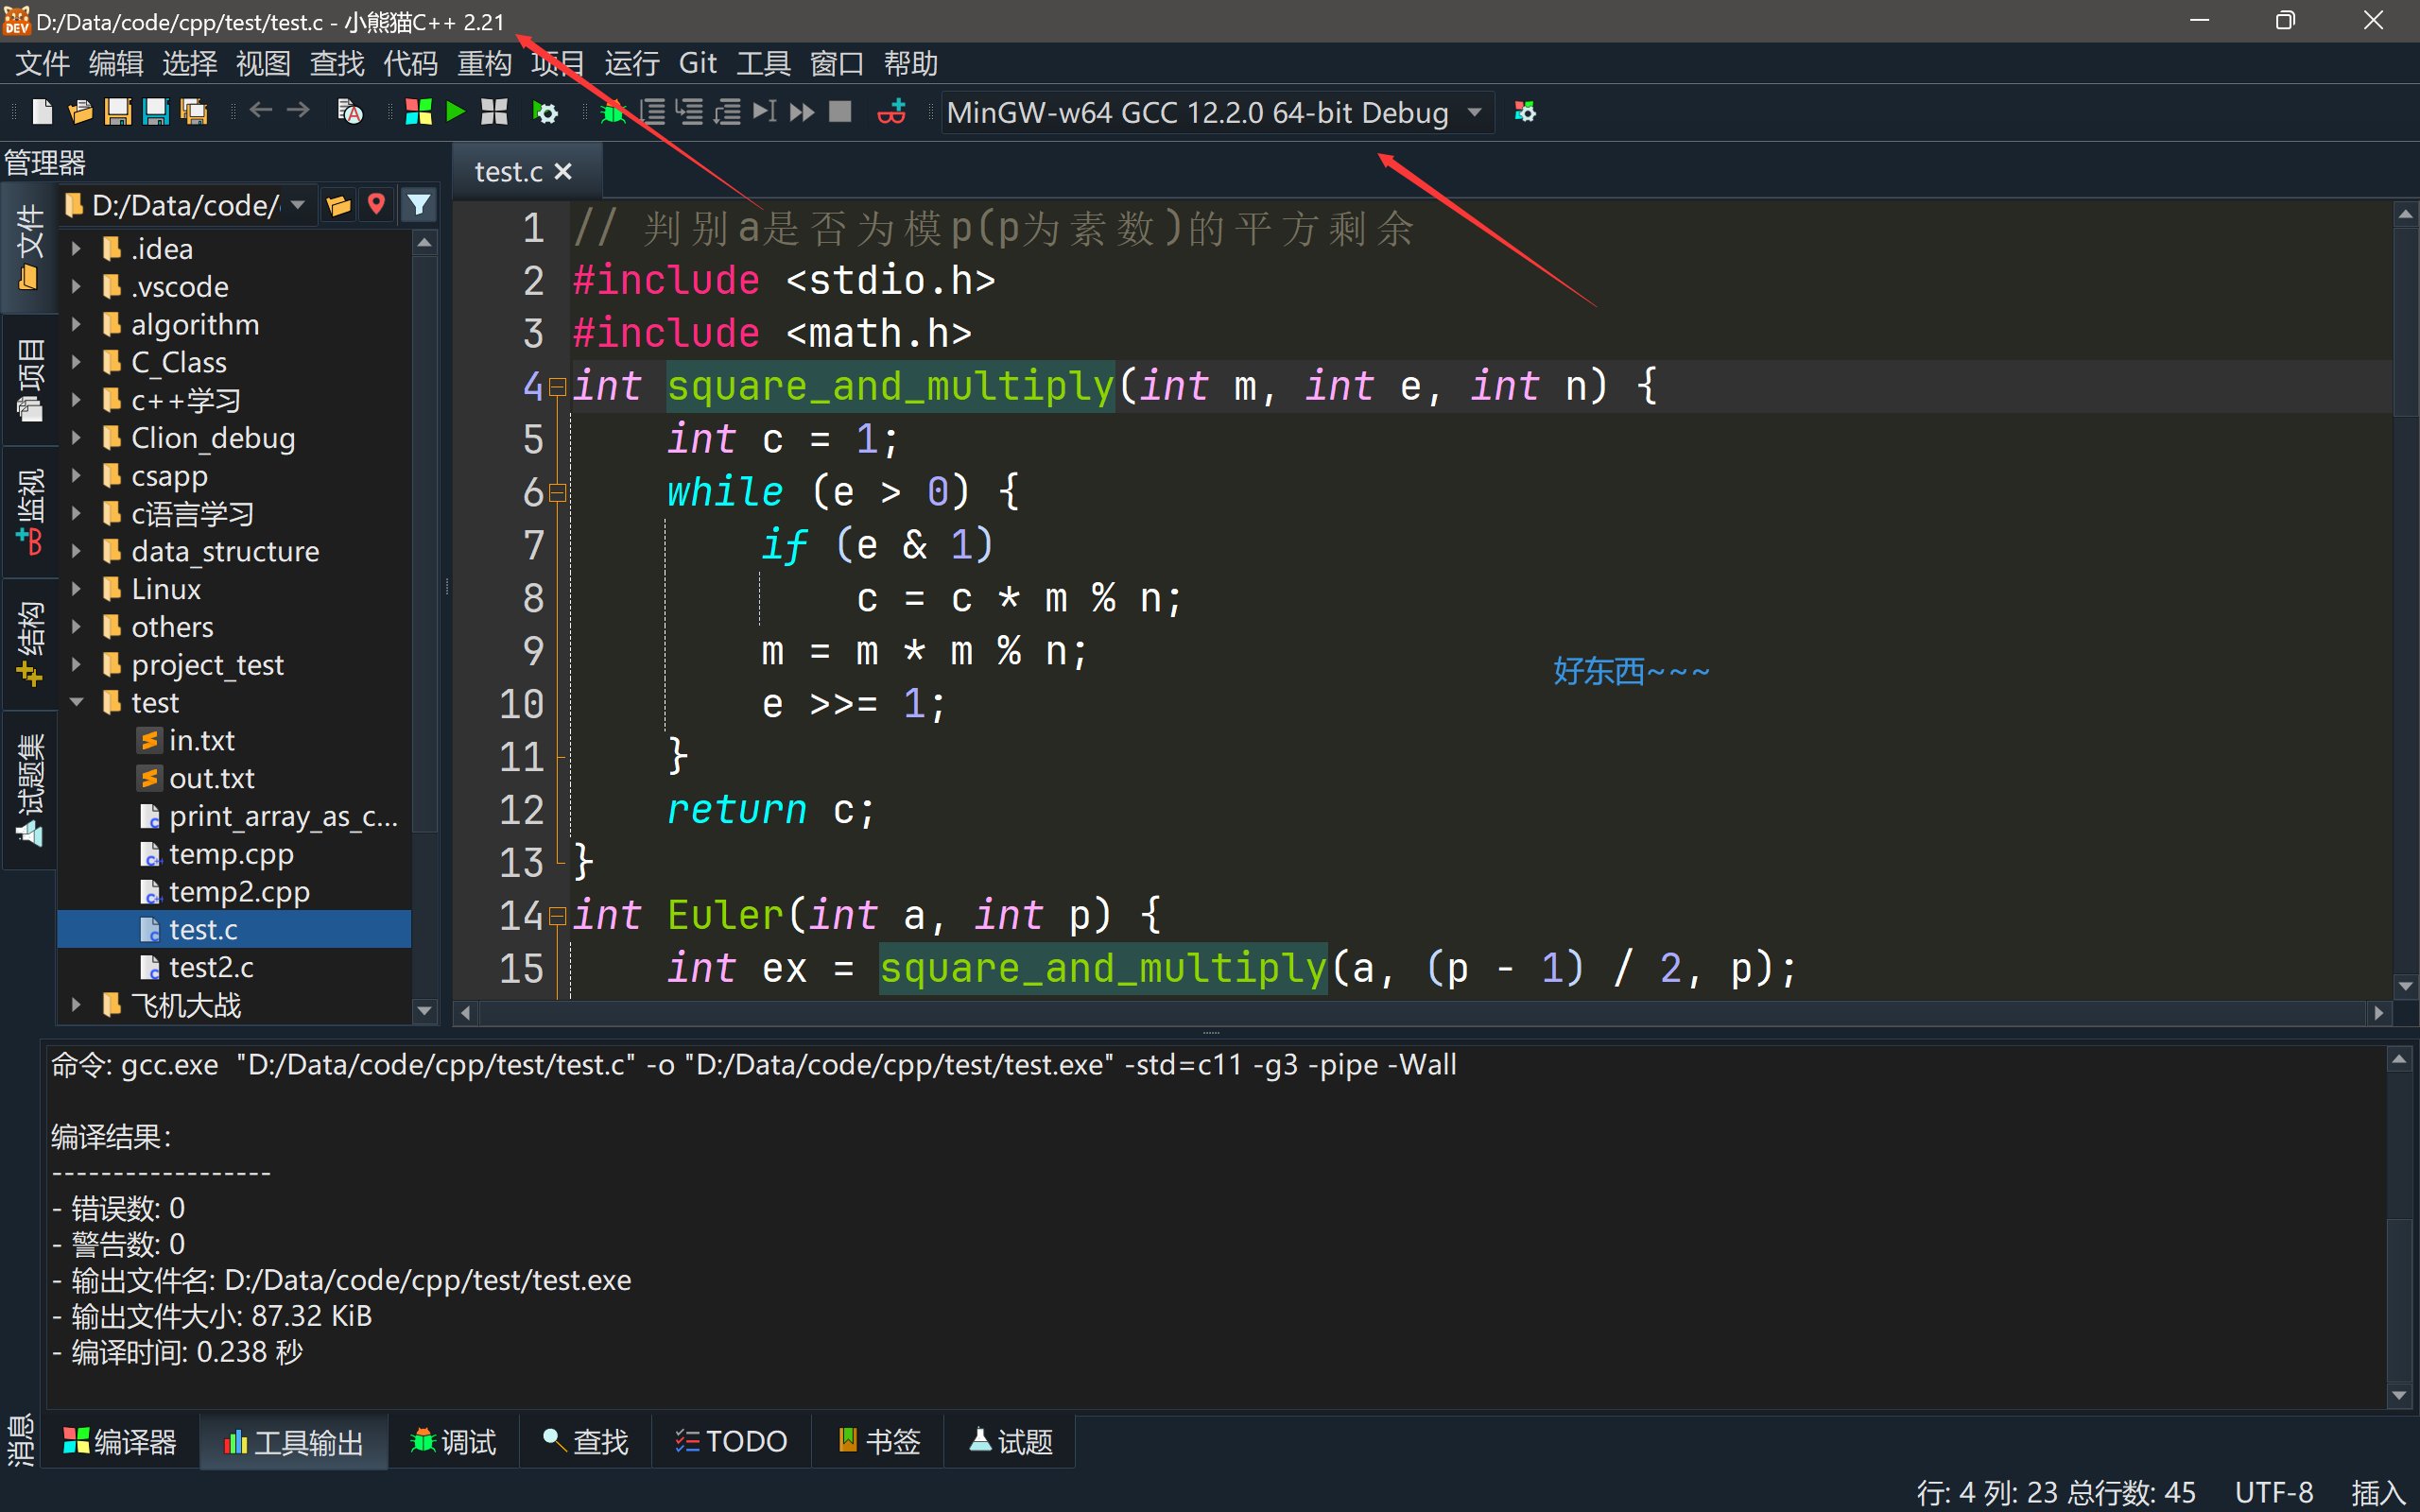Click the output panel scrollbar up arrow

2398,1059
